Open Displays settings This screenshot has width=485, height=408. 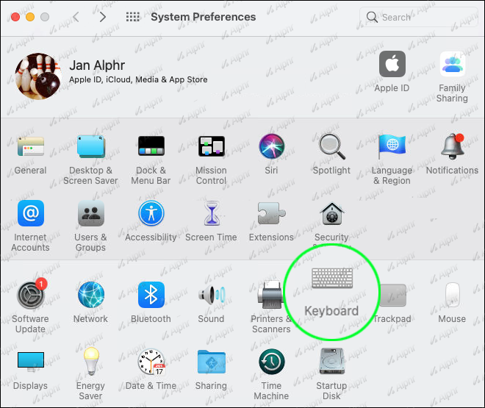pyautogui.click(x=31, y=362)
